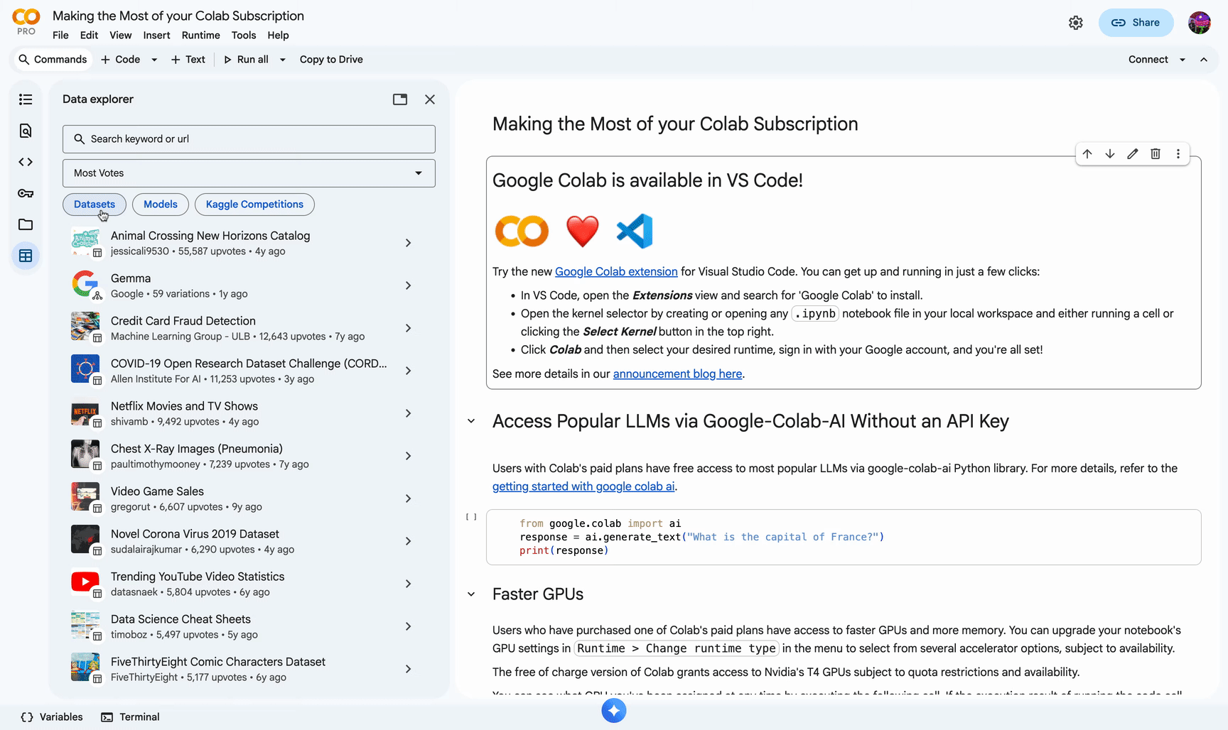Click the Search keyword or url field
The height and width of the screenshot is (730, 1228).
pos(249,139)
